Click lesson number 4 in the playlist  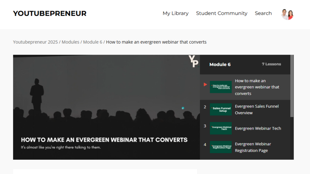click(x=205, y=145)
